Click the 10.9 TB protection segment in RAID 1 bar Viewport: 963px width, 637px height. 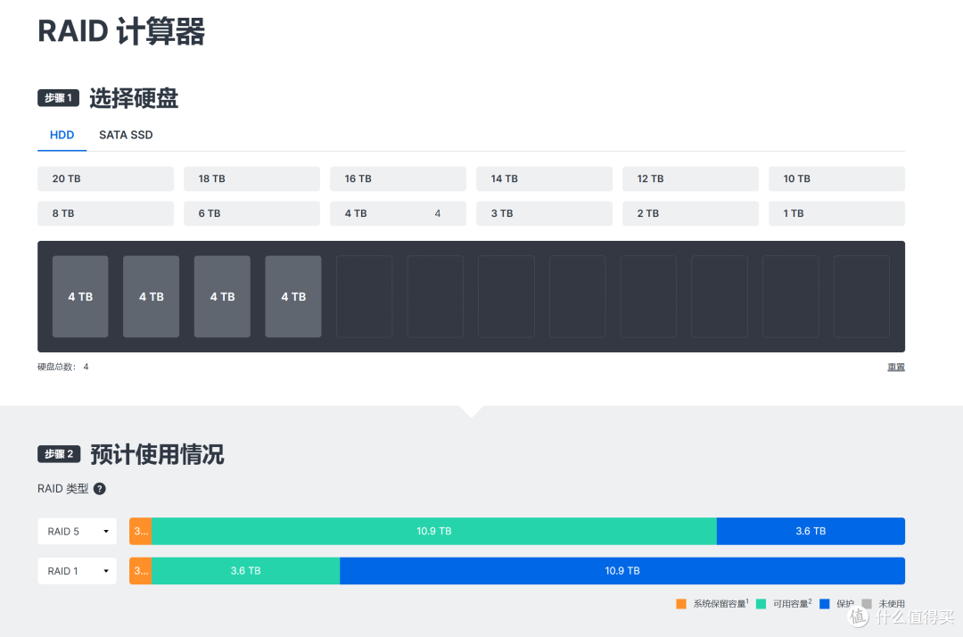[x=622, y=571]
